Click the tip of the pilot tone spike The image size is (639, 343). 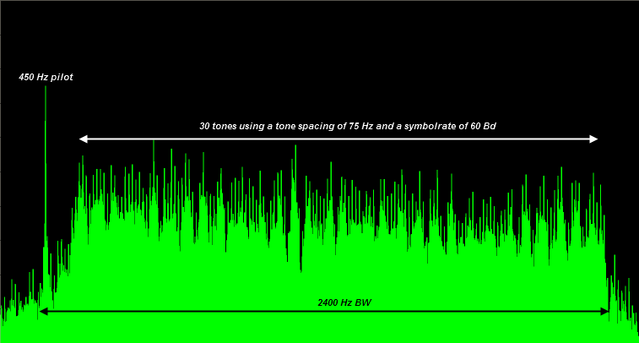click(x=46, y=88)
